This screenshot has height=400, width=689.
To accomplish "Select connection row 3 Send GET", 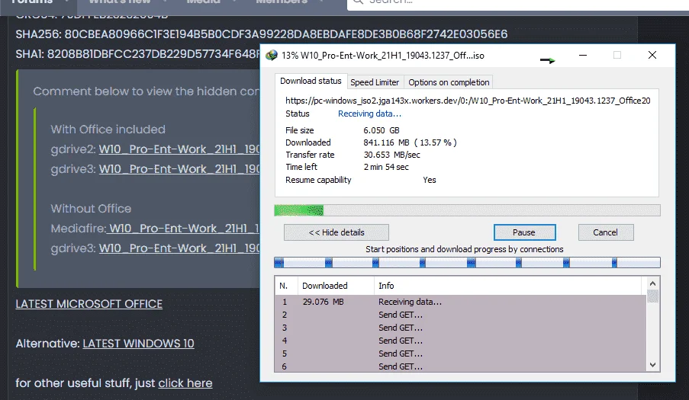I will (x=461, y=328).
